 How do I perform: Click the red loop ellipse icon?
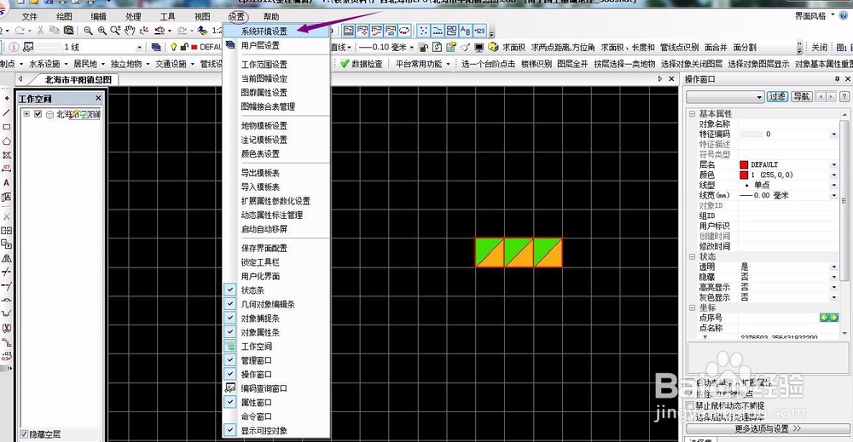click(404, 31)
